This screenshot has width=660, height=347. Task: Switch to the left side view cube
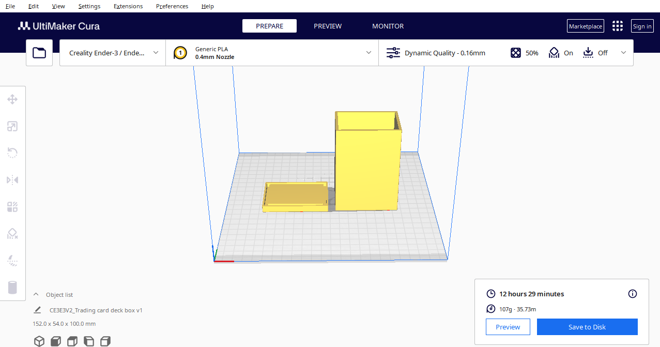click(x=89, y=341)
